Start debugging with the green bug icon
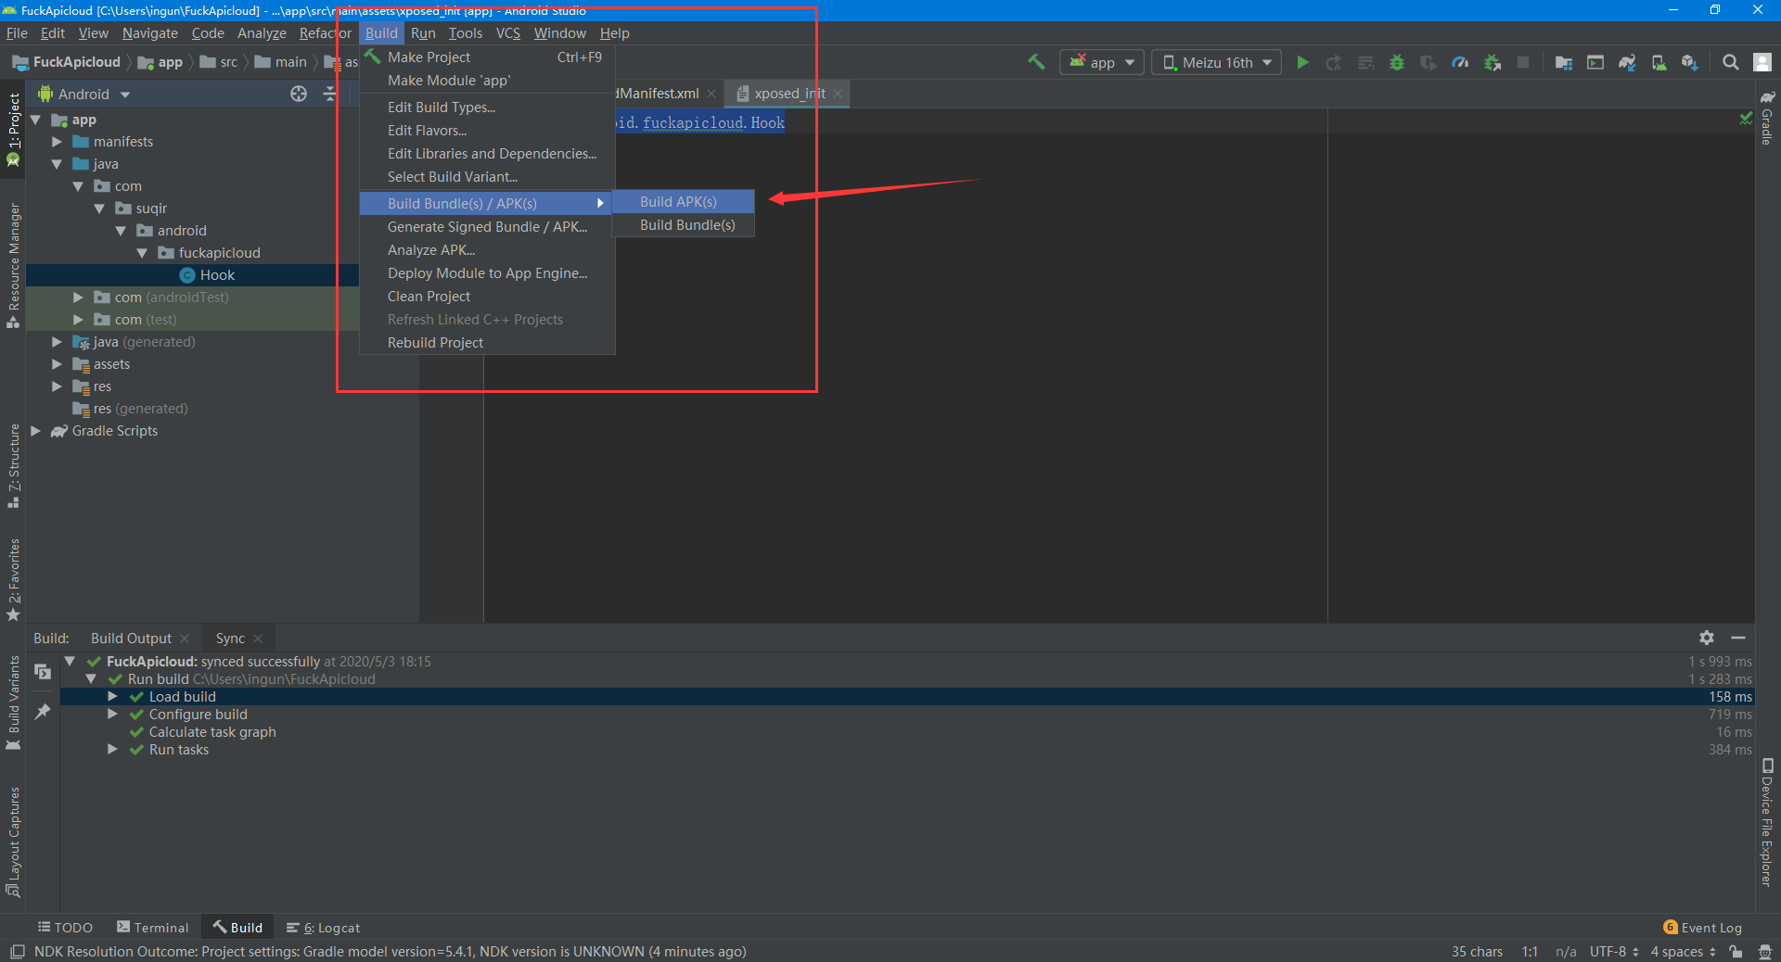This screenshot has width=1781, height=962. (x=1396, y=62)
